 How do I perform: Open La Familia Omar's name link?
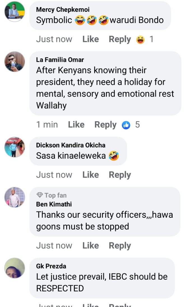point(60,60)
